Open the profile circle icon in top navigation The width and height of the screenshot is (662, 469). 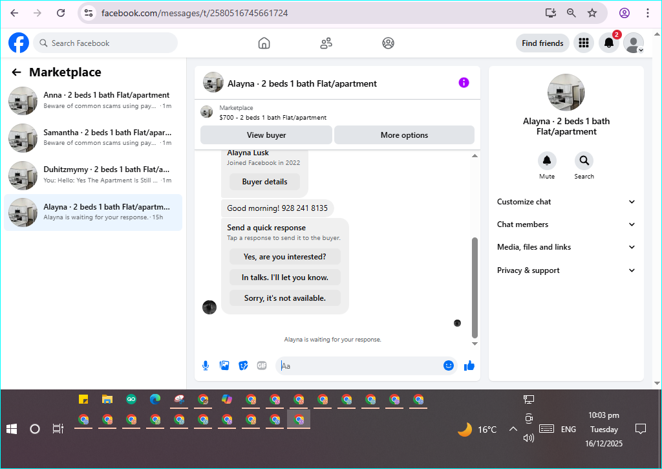(388, 43)
